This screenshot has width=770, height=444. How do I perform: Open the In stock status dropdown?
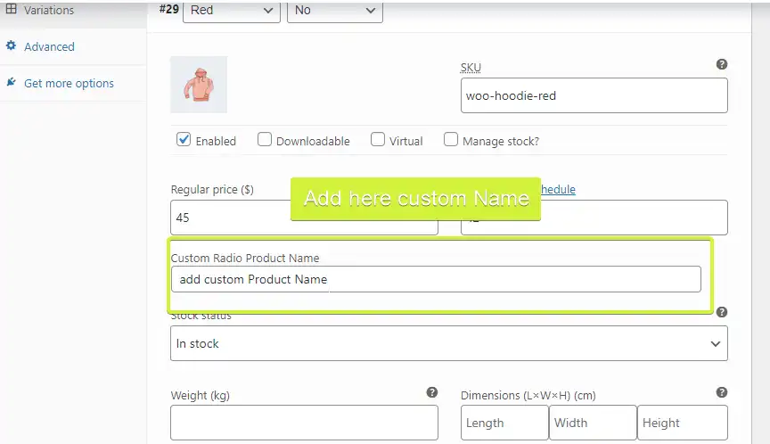[x=449, y=343]
